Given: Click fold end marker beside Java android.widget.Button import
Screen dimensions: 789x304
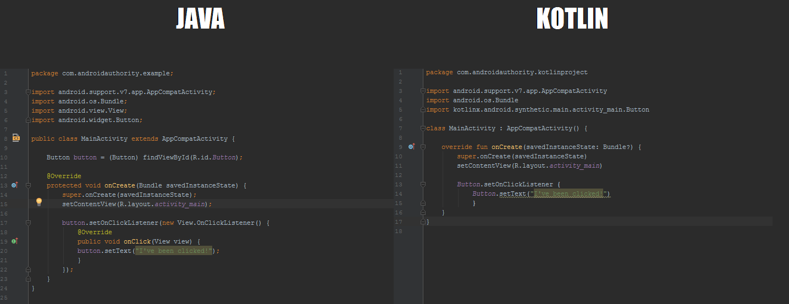Looking at the screenshot, I should [28, 119].
